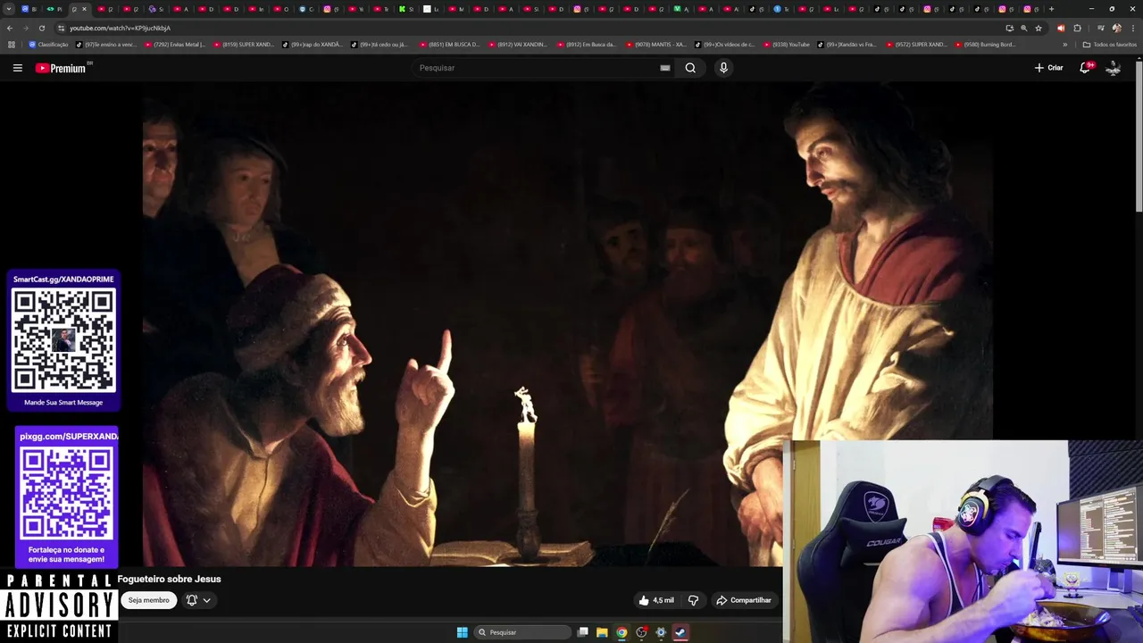This screenshot has height=643, width=1143.
Task: Open Task View on taskbar
Action: point(582,632)
